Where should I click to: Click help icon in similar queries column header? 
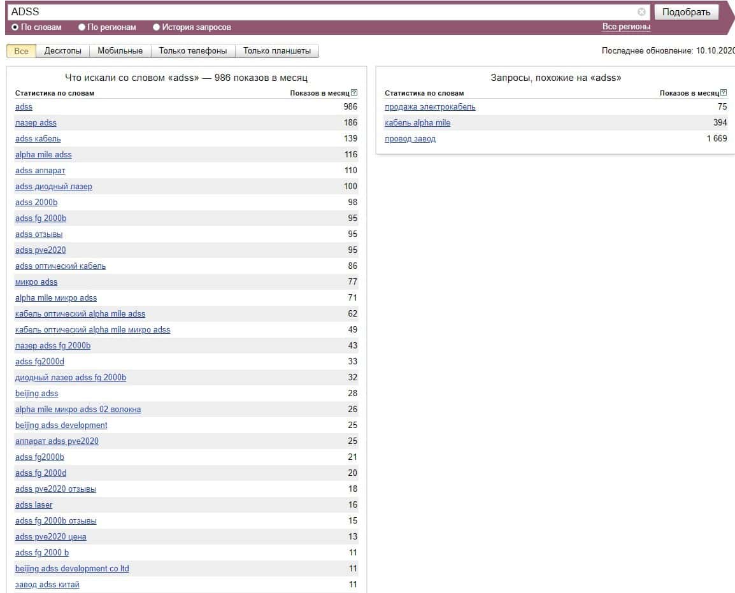point(724,93)
